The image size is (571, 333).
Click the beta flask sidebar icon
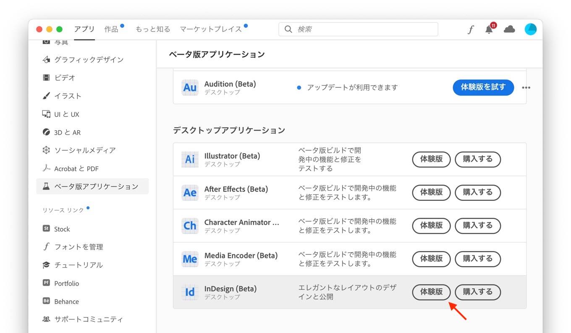46,186
